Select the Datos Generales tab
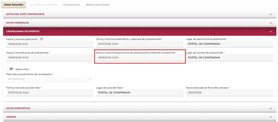278x122 pixels. (14, 5)
